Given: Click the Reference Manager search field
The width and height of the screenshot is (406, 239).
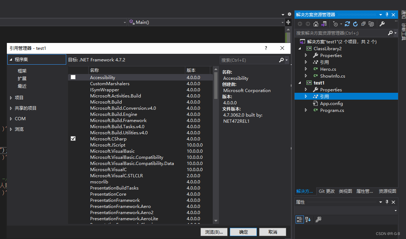Looking at the screenshot, I should [249, 60].
